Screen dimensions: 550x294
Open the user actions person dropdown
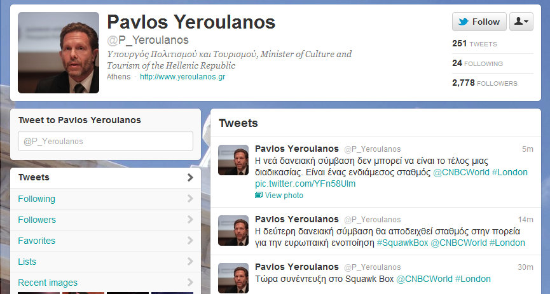521,22
